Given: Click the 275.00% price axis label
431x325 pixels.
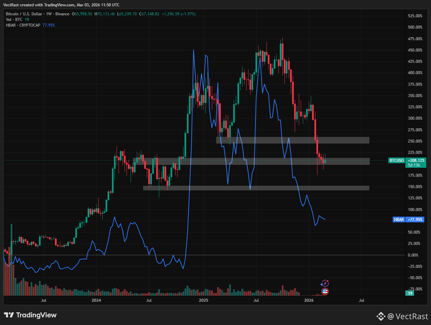Looking at the screenshot, I should point(415,130).
